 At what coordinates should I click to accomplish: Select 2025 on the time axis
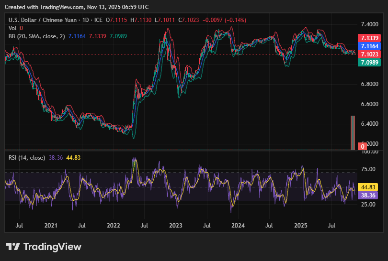click(300, 225)
